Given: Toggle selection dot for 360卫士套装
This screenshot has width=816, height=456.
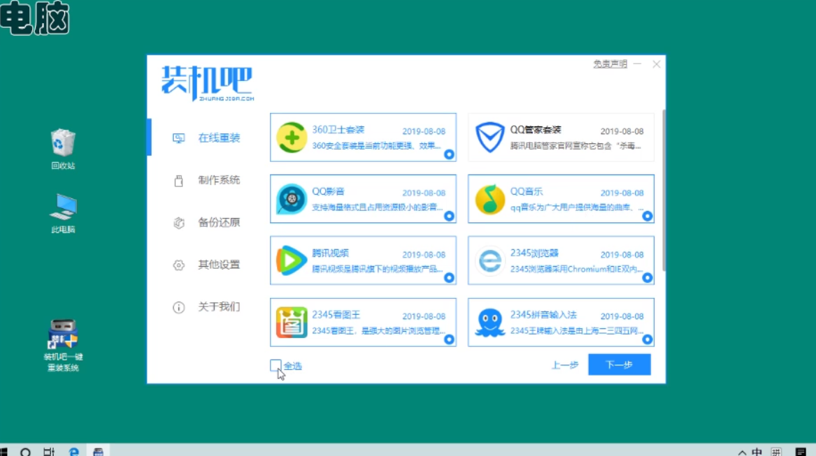Looking at the screenshot, I should point(449,154).
